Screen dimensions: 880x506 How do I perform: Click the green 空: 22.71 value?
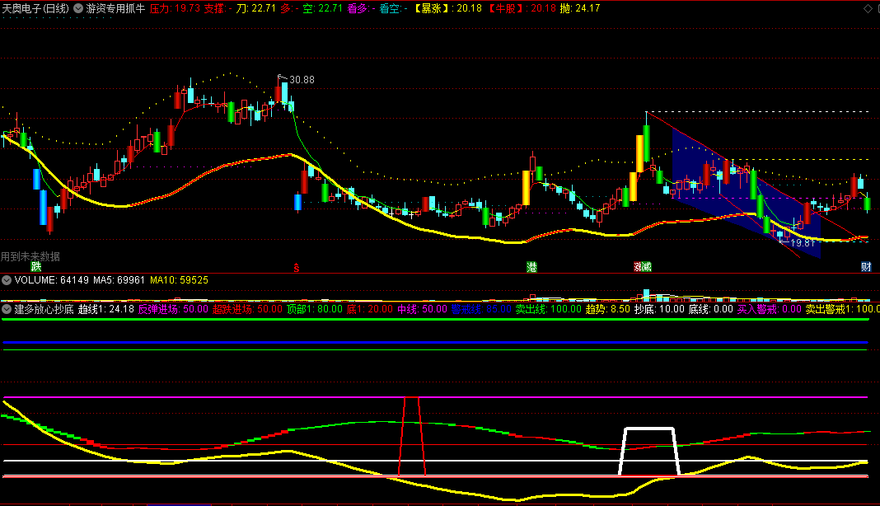[322, 8]
